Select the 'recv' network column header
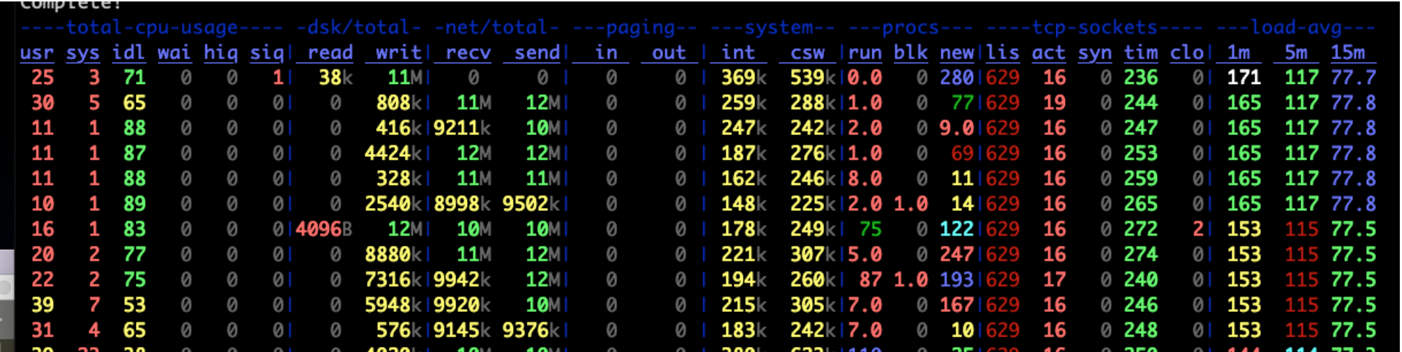The image size is (1402, 352). pos(468,53)
